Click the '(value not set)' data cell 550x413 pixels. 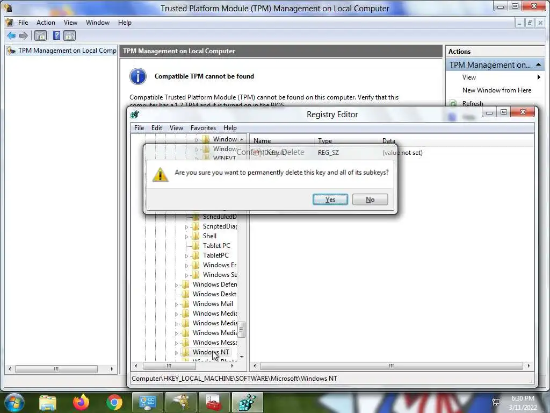click(402, 152)
